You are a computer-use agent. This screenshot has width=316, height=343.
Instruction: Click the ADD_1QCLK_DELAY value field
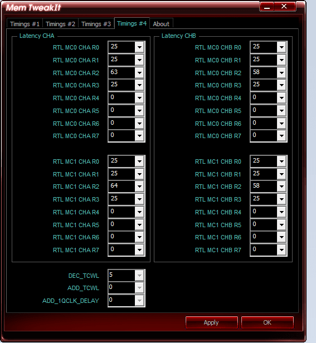(121, 301)
